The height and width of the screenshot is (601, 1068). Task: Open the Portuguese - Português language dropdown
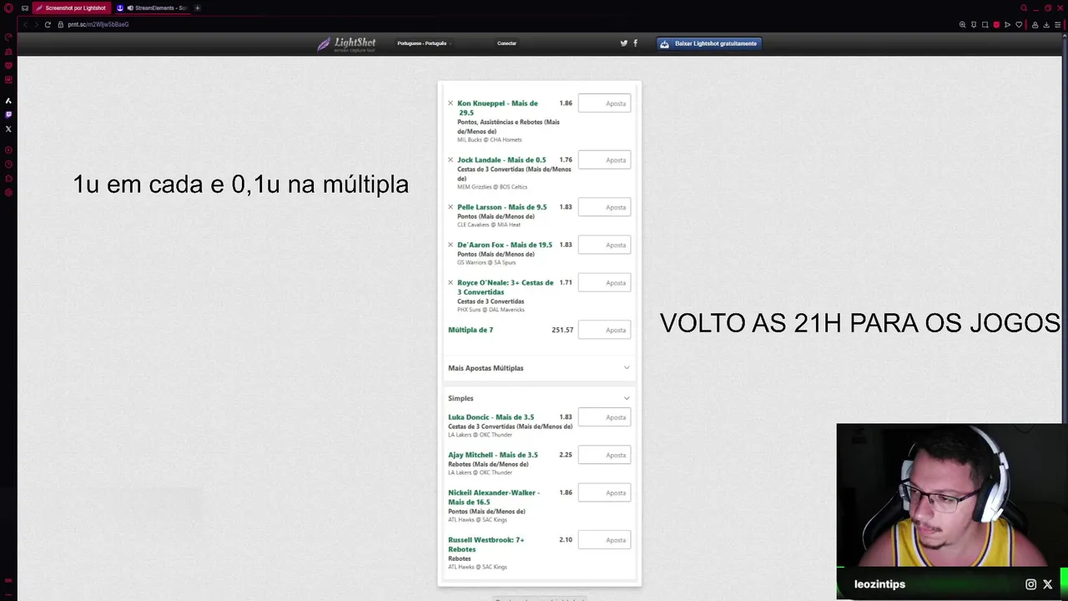click(423, 43)
